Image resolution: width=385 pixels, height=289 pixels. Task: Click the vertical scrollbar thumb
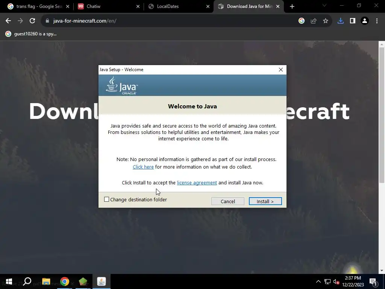[x=382, y=115]
